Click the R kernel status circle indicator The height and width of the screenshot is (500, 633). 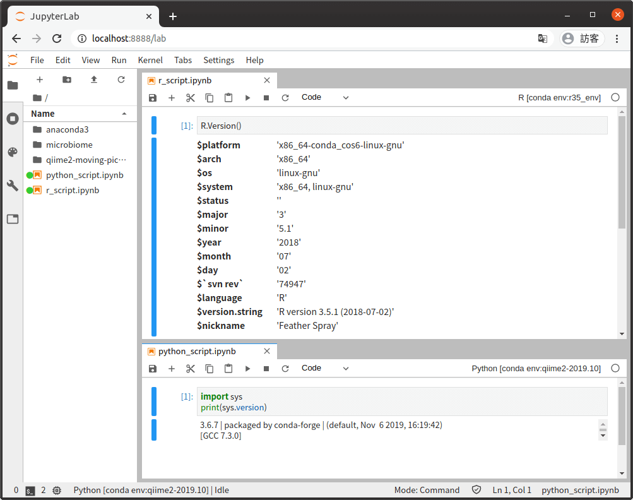(615, 97)
